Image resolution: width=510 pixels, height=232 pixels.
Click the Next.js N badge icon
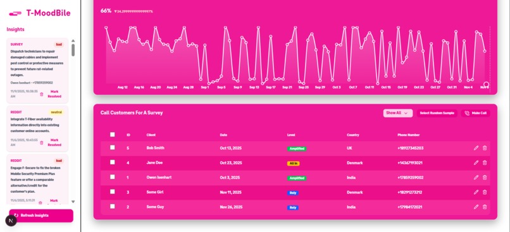tap(11, 221)
